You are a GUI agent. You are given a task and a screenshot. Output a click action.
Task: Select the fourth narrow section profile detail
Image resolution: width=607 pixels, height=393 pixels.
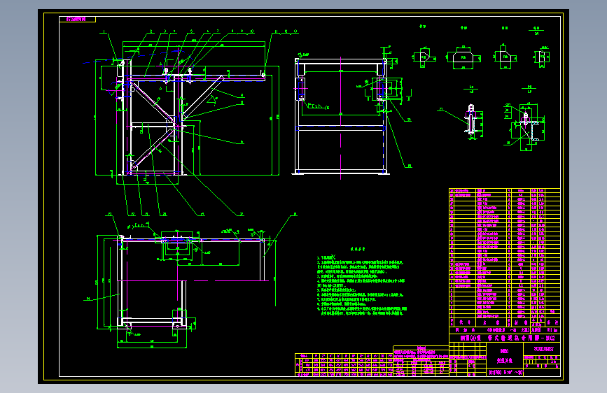pyautogui.click(x=542, y=57)
